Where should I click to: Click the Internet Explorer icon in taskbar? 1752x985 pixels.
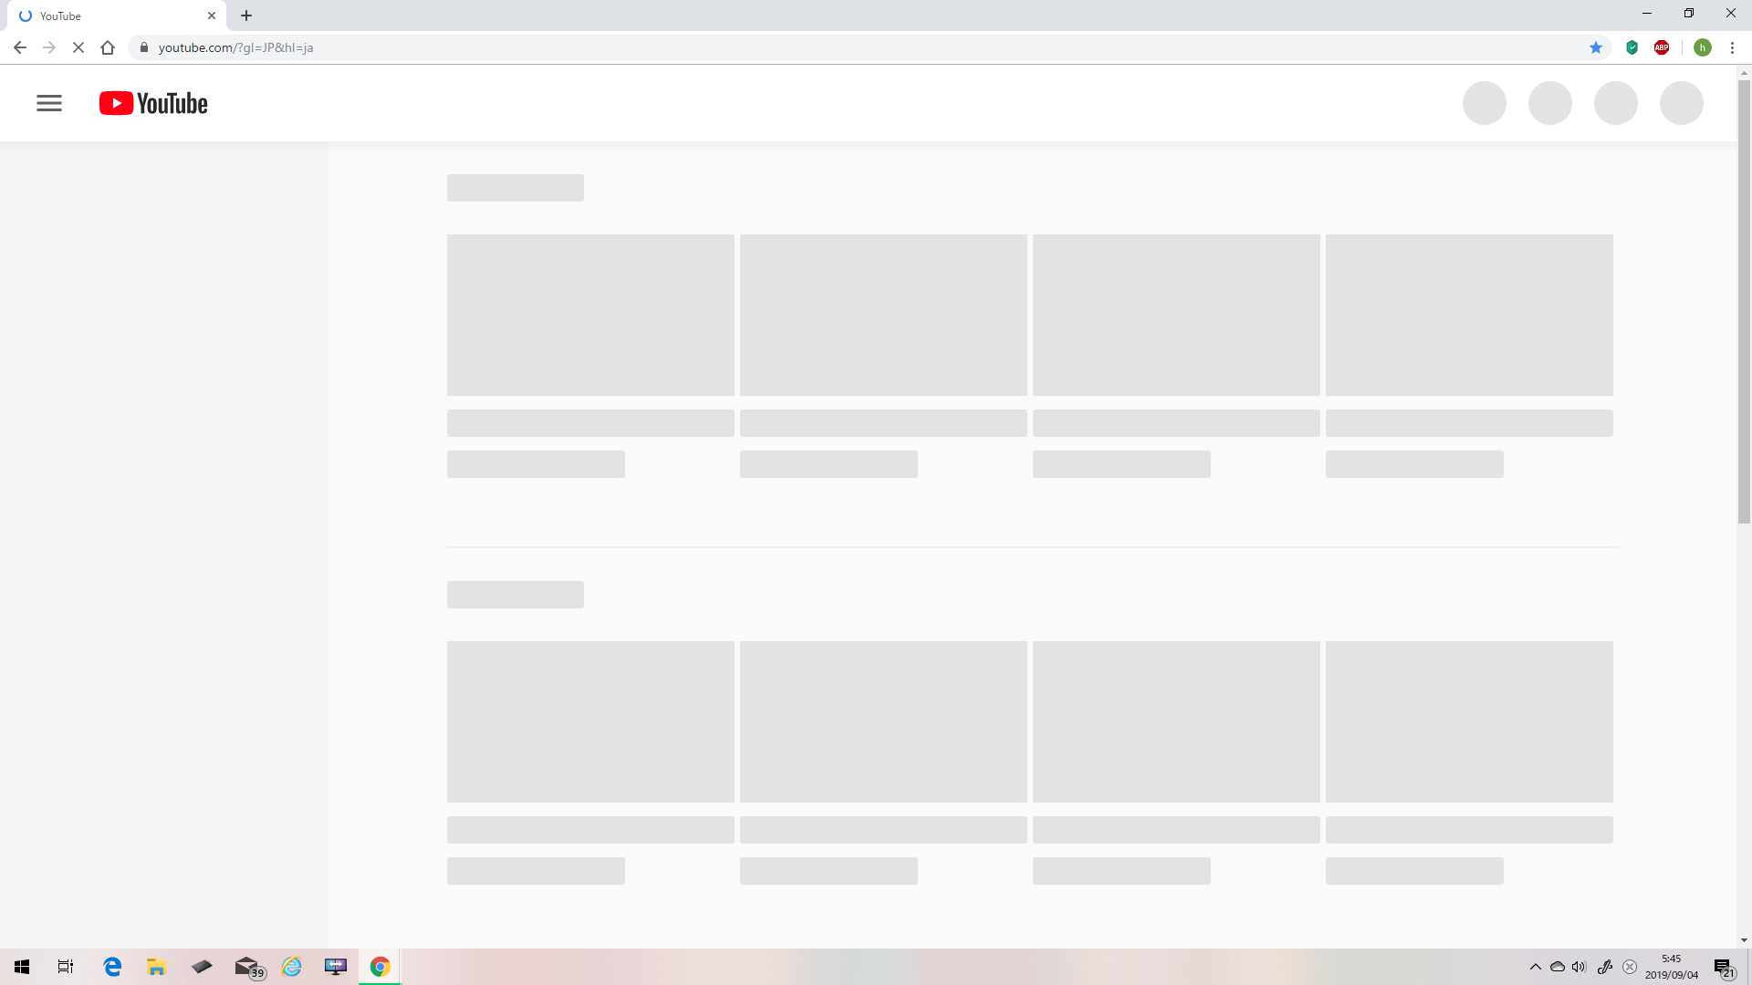290,966
